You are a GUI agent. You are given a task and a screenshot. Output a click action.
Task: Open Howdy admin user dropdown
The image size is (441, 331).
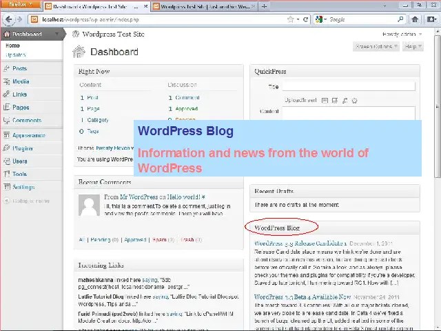(x=402, y=34)
